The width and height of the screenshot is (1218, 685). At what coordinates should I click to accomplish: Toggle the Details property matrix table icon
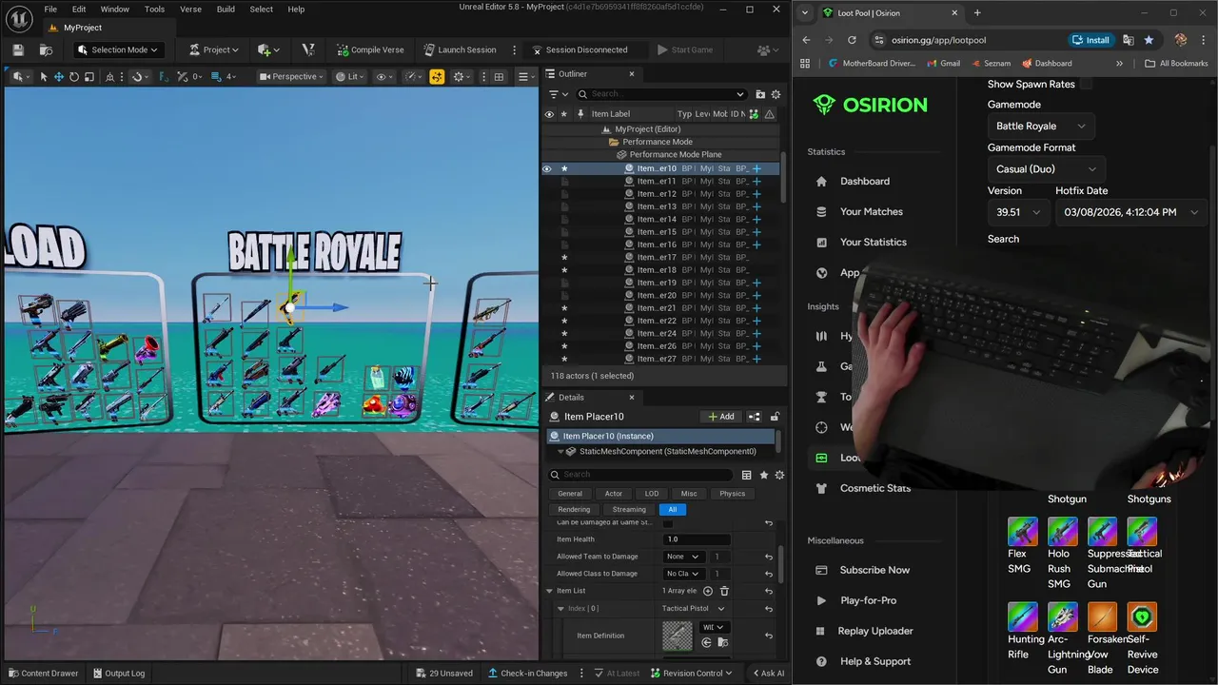pyautogui.click(x=747, y=475)
